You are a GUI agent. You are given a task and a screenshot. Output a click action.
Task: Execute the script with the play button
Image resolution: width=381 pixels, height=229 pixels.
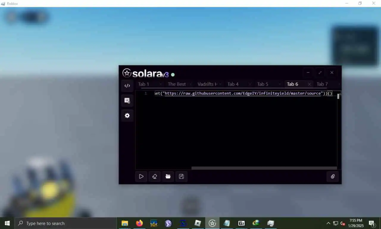click(x=141, y=177)
